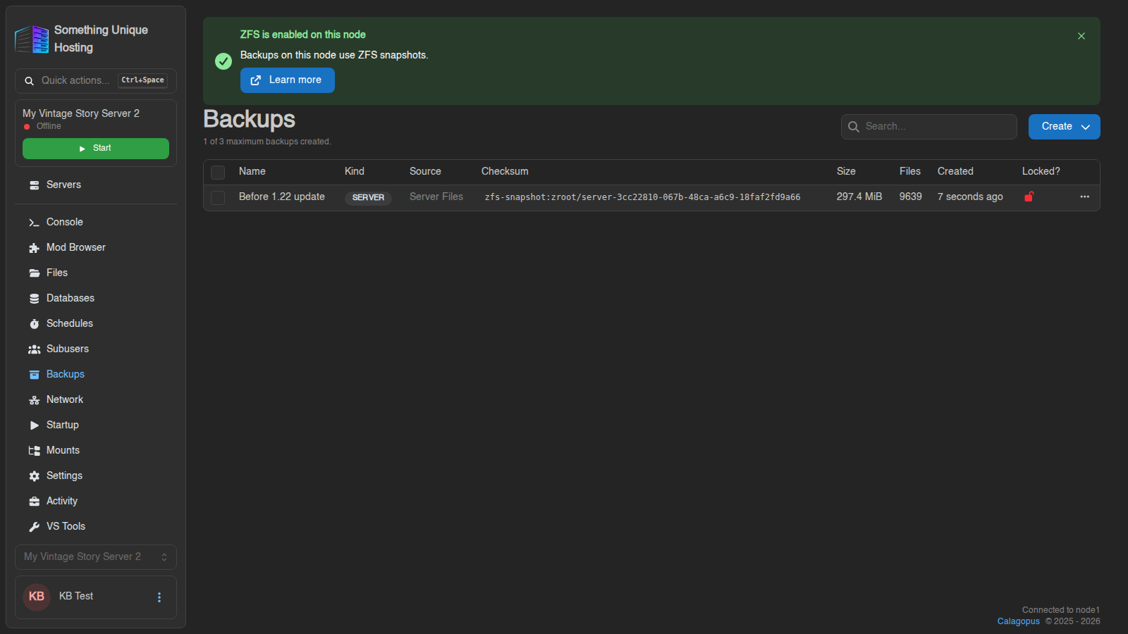
Task: Click the Learn more button
Action: pyautogui.click(x=288, y=80)
